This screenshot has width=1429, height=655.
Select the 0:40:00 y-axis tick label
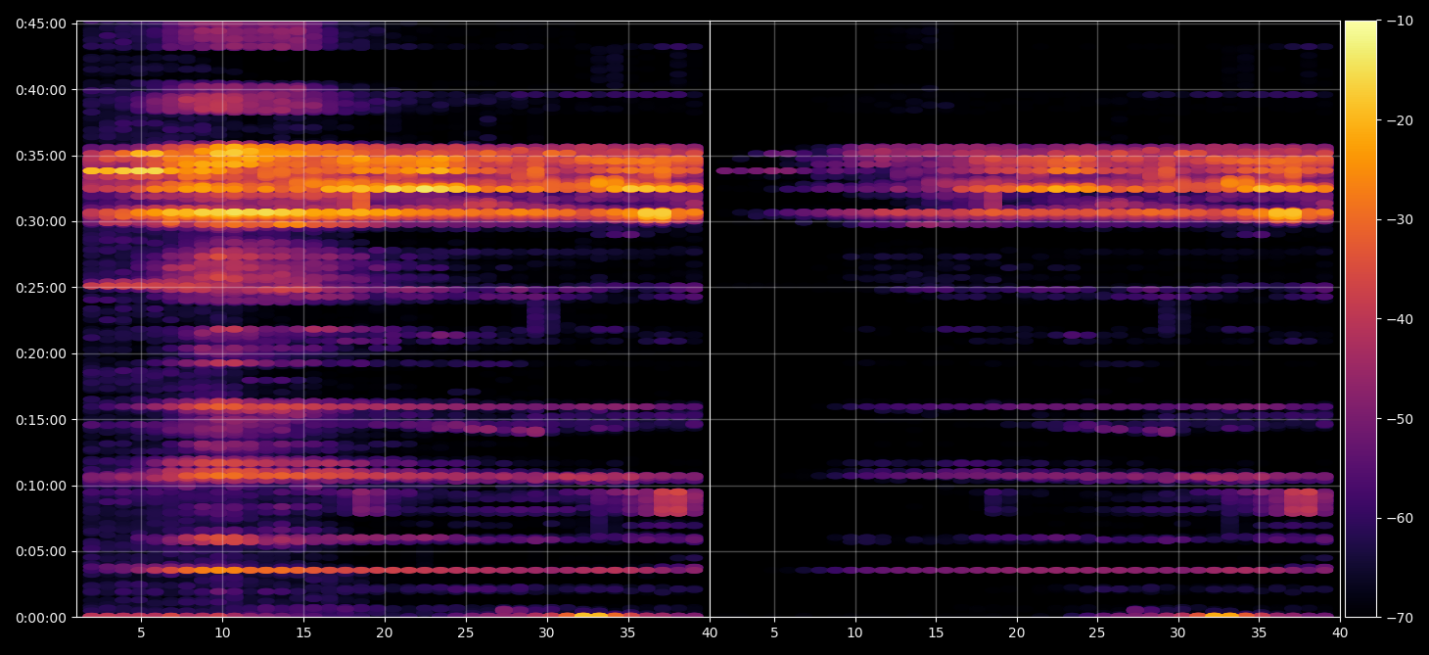click(x=41, y=89)
